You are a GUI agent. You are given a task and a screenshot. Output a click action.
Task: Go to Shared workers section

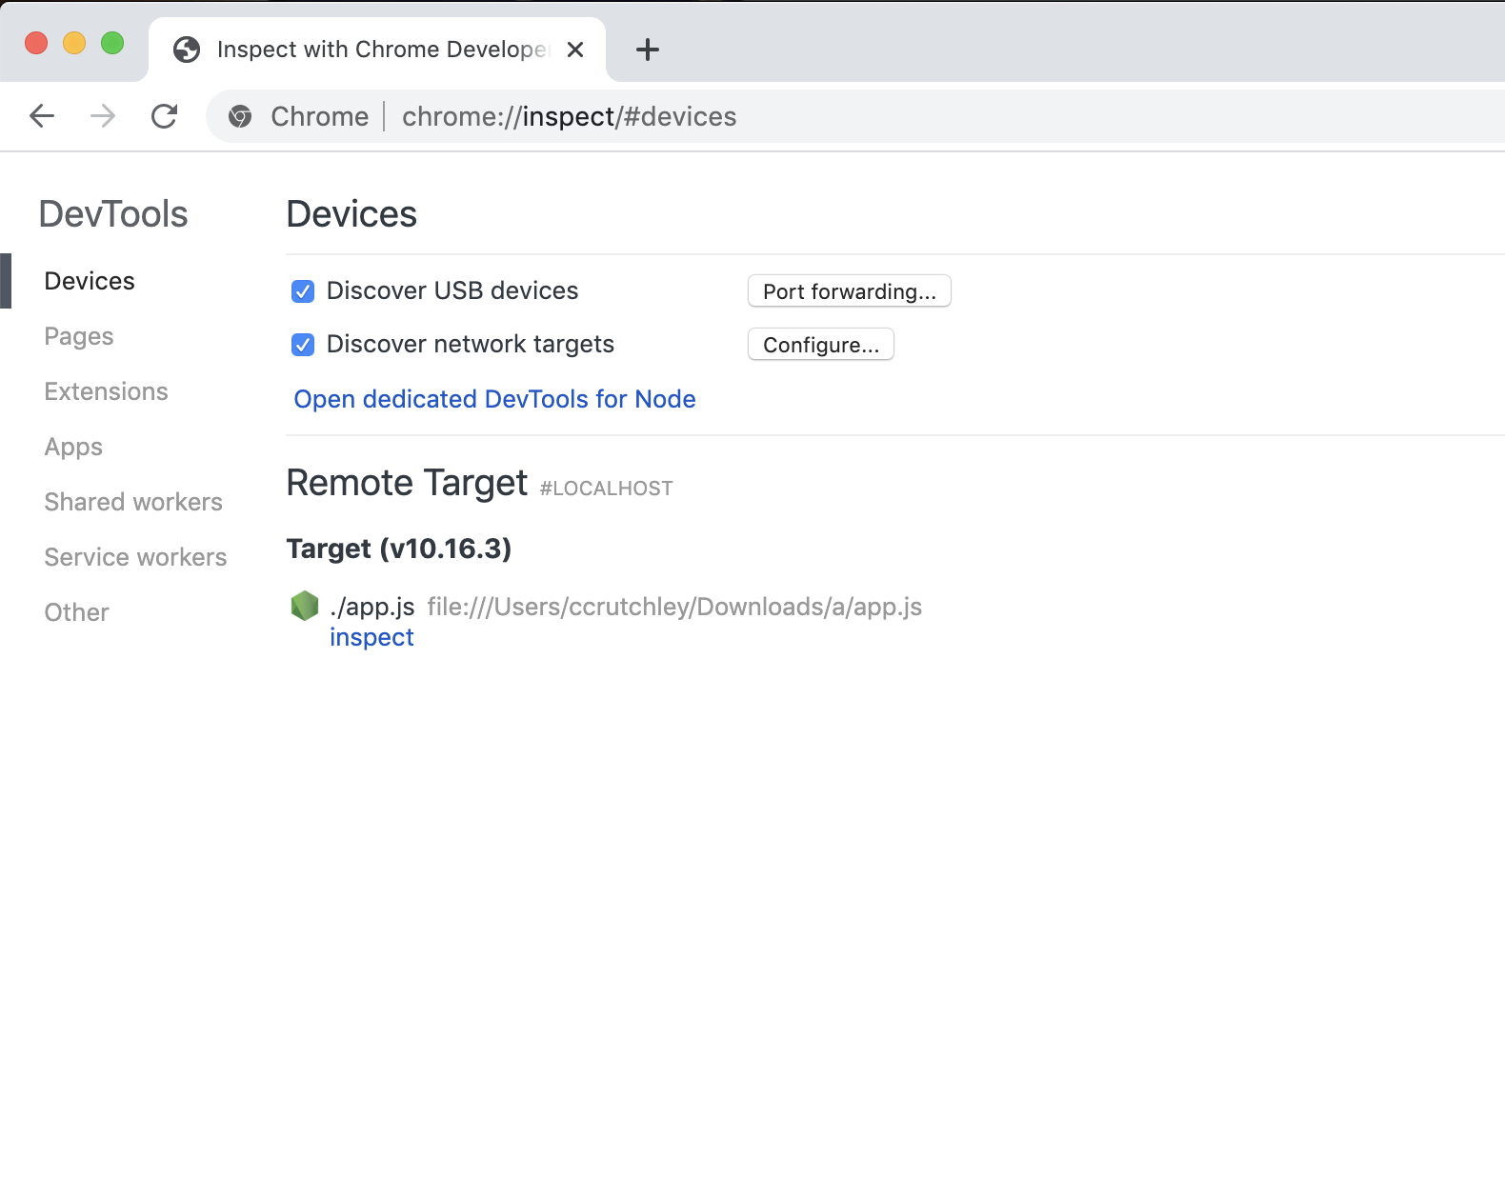tap(133, 502)
